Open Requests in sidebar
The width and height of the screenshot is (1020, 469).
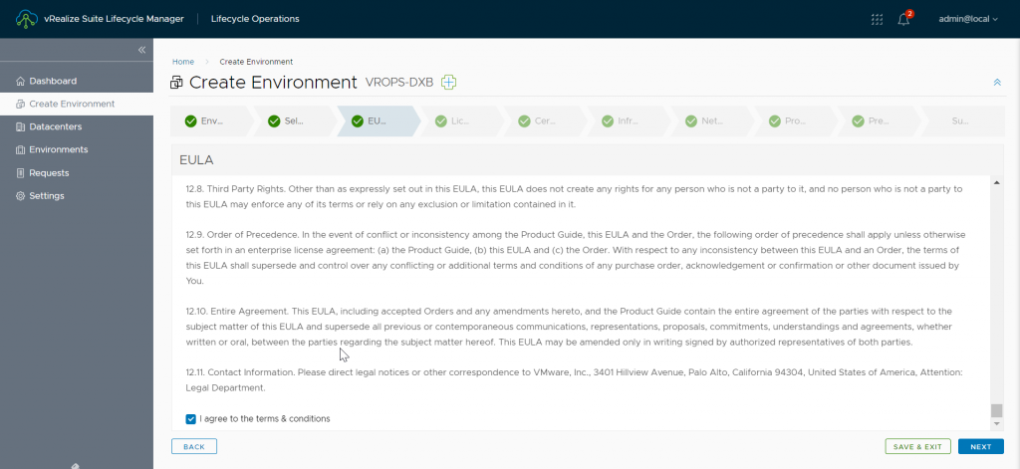tap(77, 173)
